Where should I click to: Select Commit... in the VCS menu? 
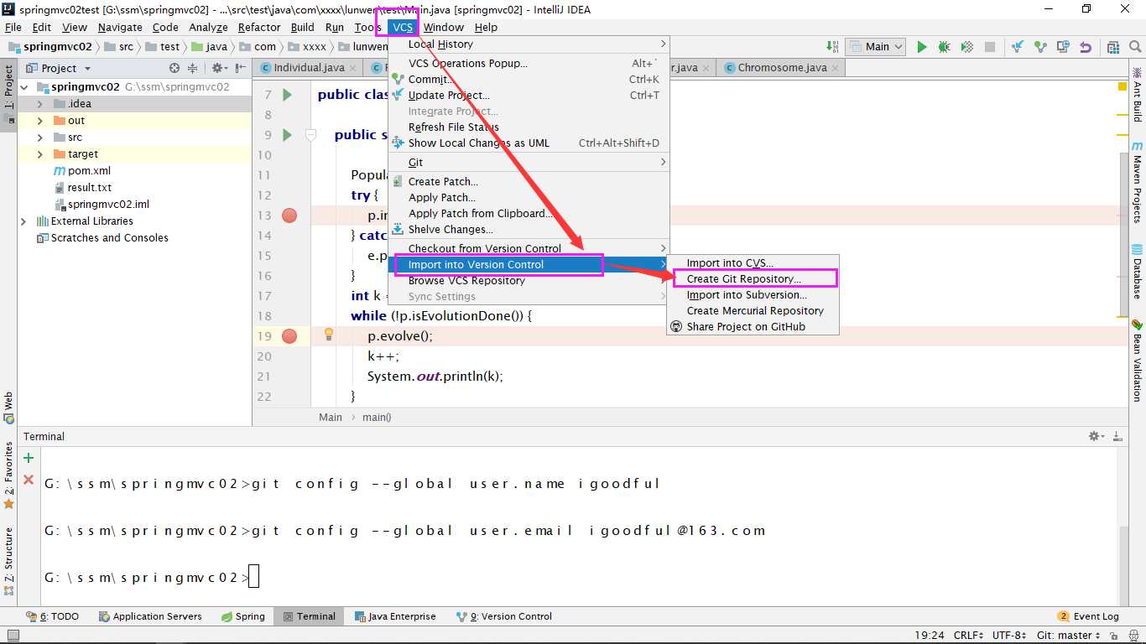[529, 80]
